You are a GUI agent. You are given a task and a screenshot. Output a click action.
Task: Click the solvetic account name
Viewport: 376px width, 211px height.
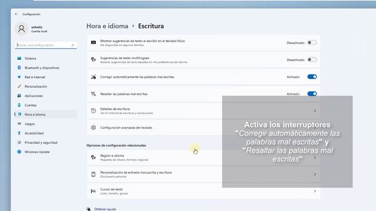pos(37,27)
